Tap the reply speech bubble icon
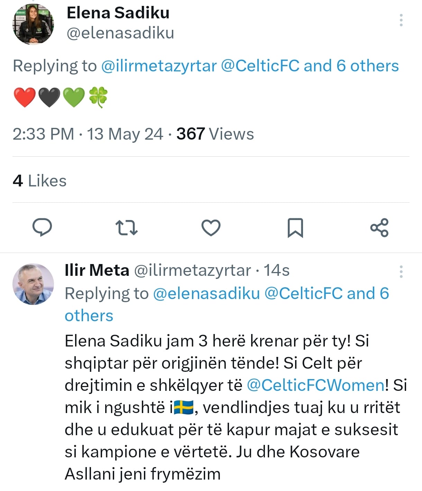 click(42, 228)
